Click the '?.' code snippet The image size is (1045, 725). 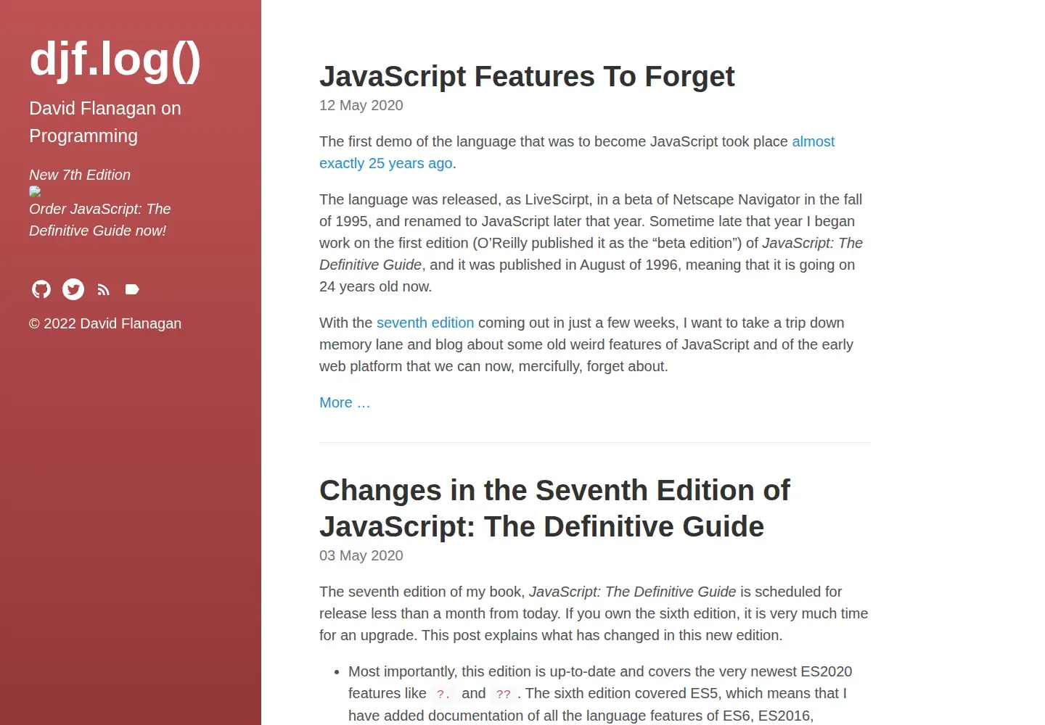[444, 694]
